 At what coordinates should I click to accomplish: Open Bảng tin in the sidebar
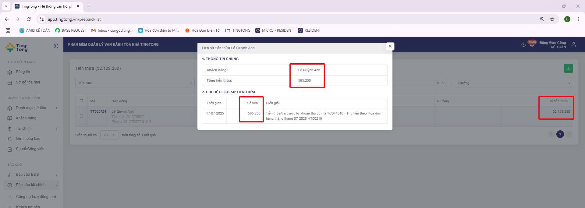[x=23, y=72]
